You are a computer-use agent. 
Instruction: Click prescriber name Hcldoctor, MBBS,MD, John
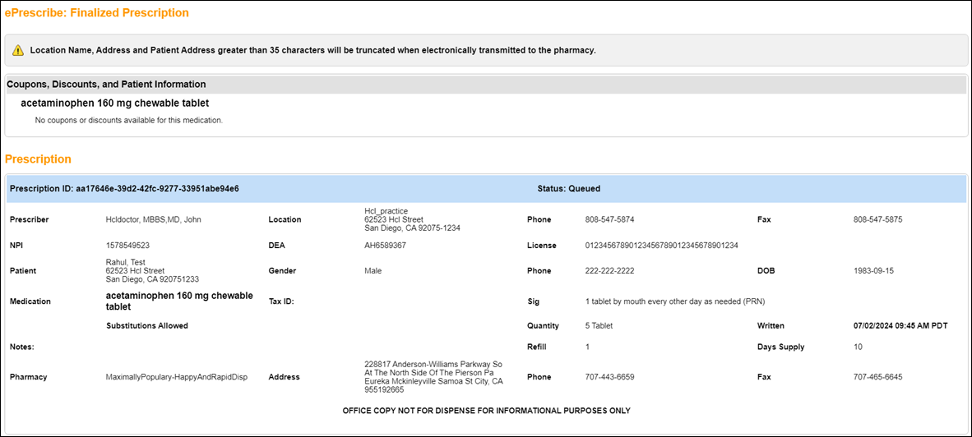coord(154,220)
